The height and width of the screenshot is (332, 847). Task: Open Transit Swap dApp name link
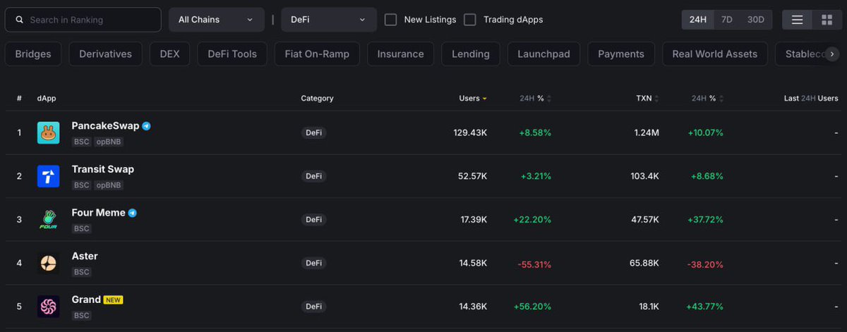coord(102,169)
